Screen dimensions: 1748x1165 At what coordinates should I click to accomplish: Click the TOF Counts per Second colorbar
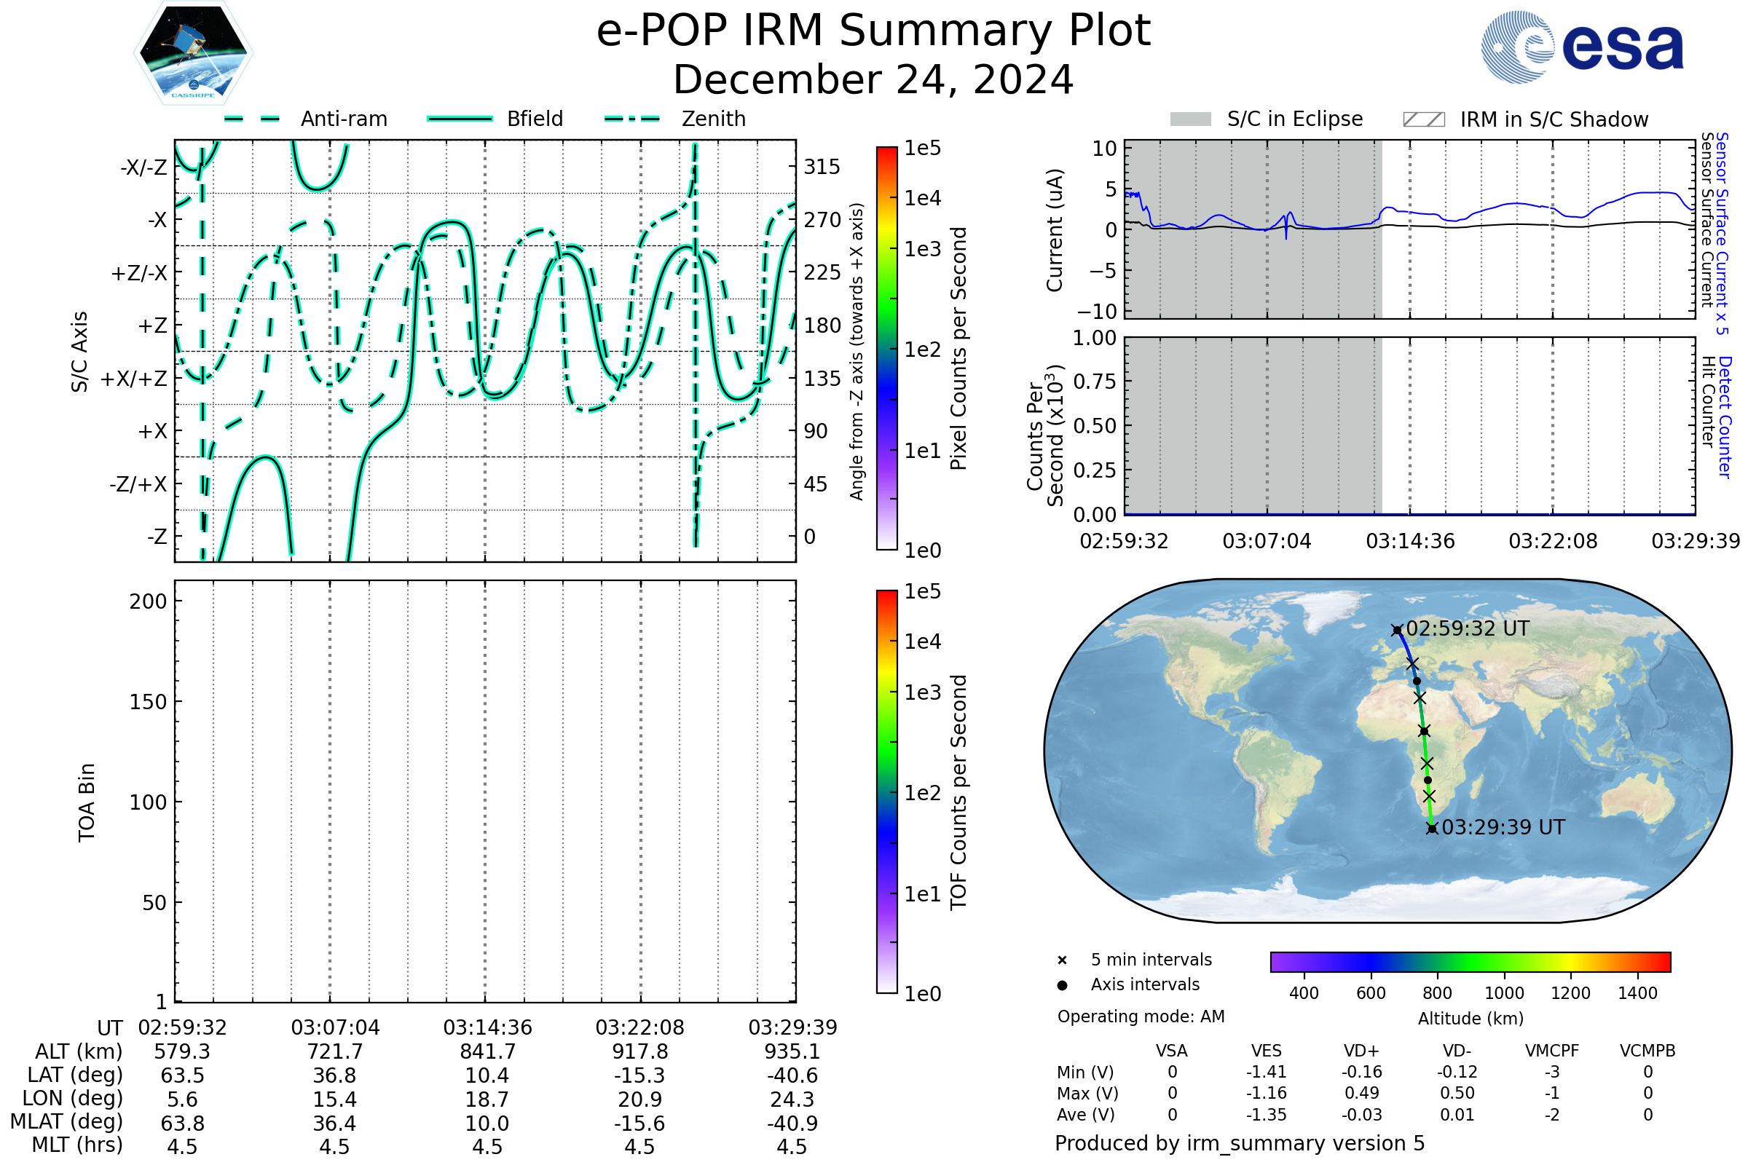[886, 791]
